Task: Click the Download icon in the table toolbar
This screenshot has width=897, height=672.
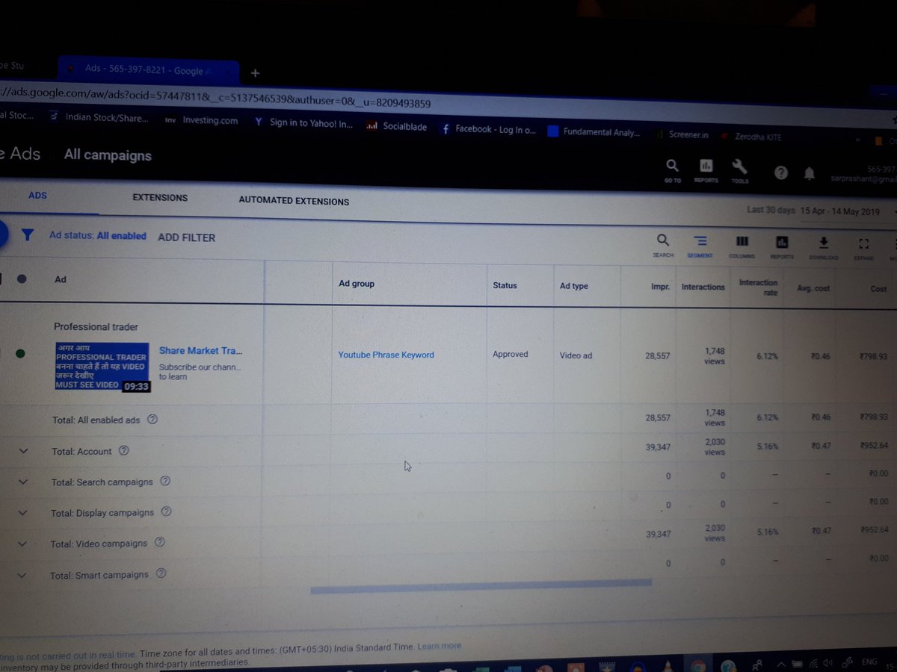Action: (x=823, y=243)
